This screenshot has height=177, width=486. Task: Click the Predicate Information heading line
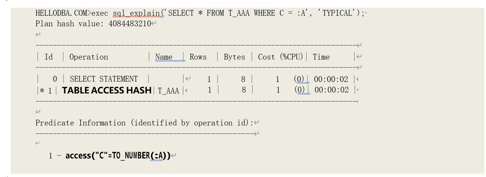pos(144,123)
